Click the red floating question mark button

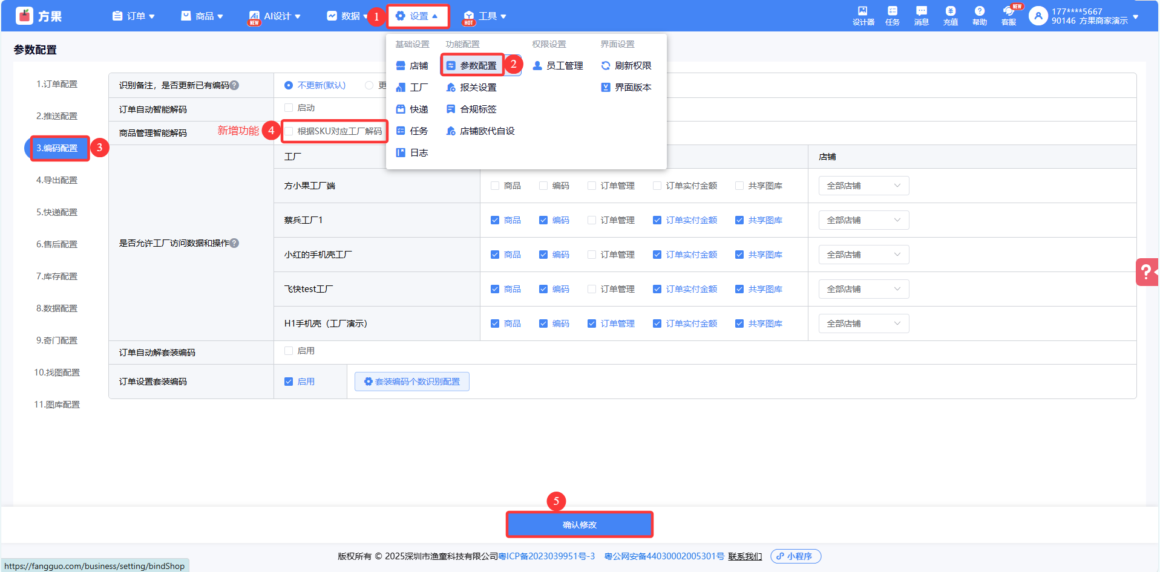(1146, 272)
